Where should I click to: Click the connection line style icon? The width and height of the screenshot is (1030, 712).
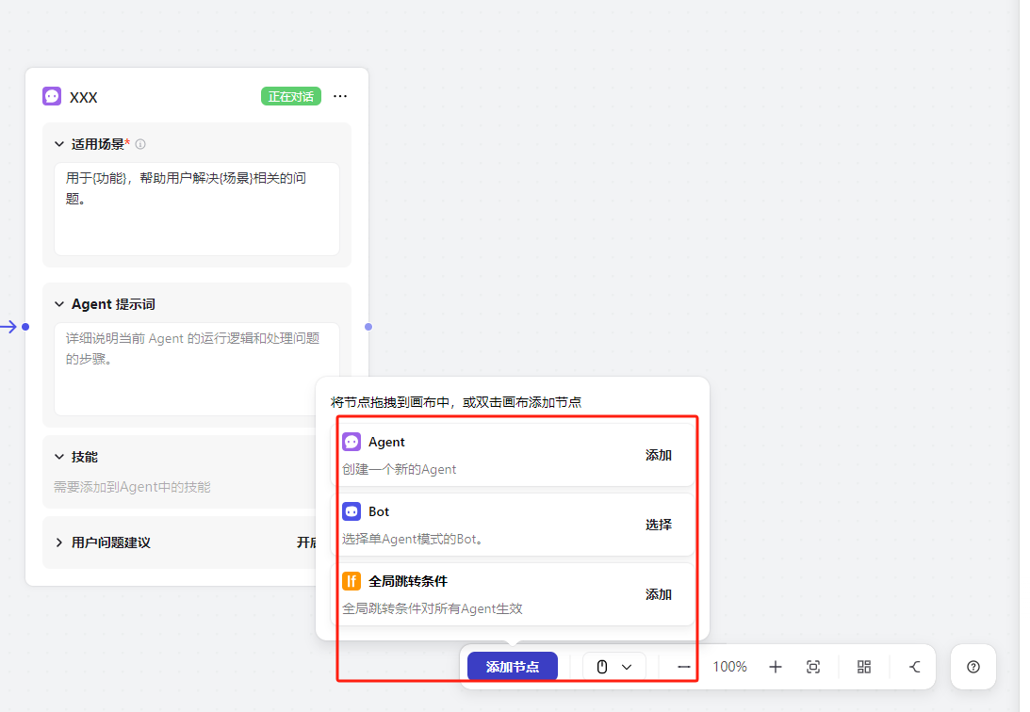click(914, 667)
